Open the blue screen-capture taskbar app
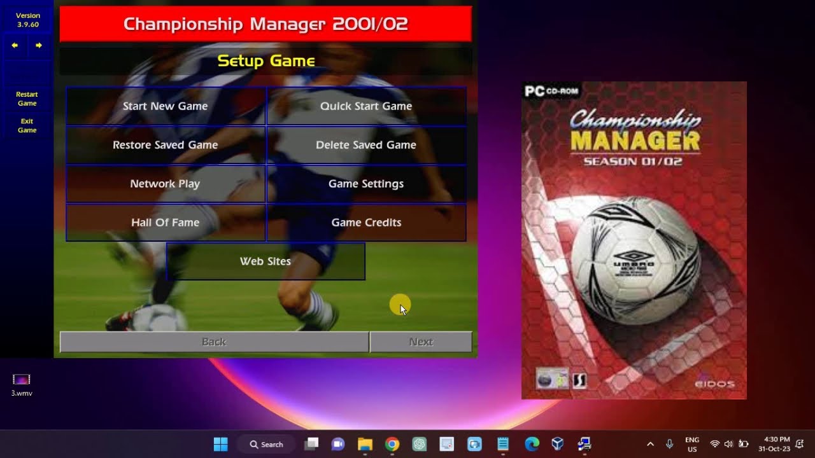This screenshot has width=815, height=458. click(x=475, y=444)
